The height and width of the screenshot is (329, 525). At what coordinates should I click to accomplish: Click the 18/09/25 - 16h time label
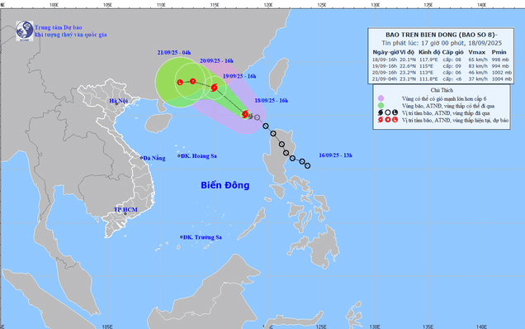pyautogui.click(x=272, y=100)
